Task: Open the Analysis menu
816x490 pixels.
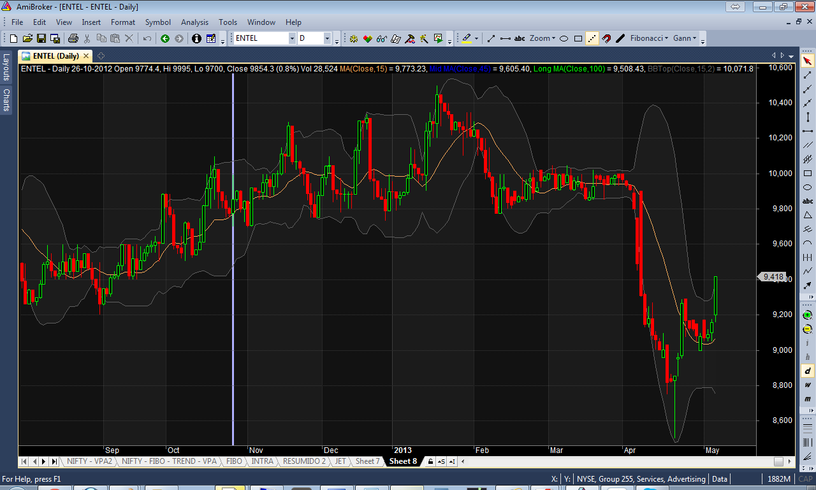Action: (x=194, y=22)
